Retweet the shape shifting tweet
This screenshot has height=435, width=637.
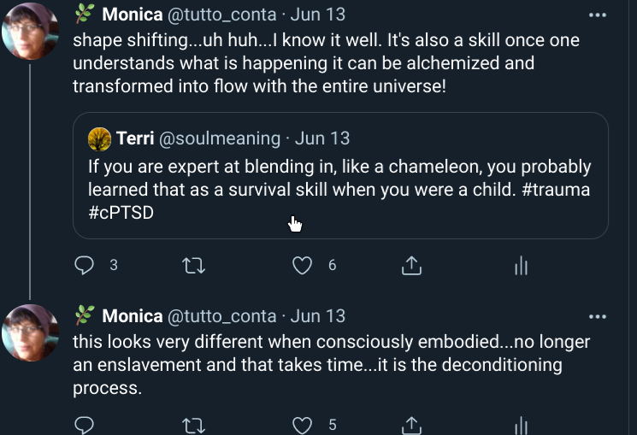(194, 266)
